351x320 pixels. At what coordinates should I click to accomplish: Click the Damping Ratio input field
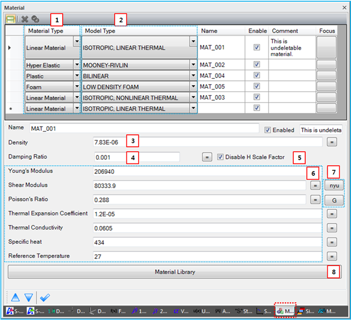coord(137,157)
